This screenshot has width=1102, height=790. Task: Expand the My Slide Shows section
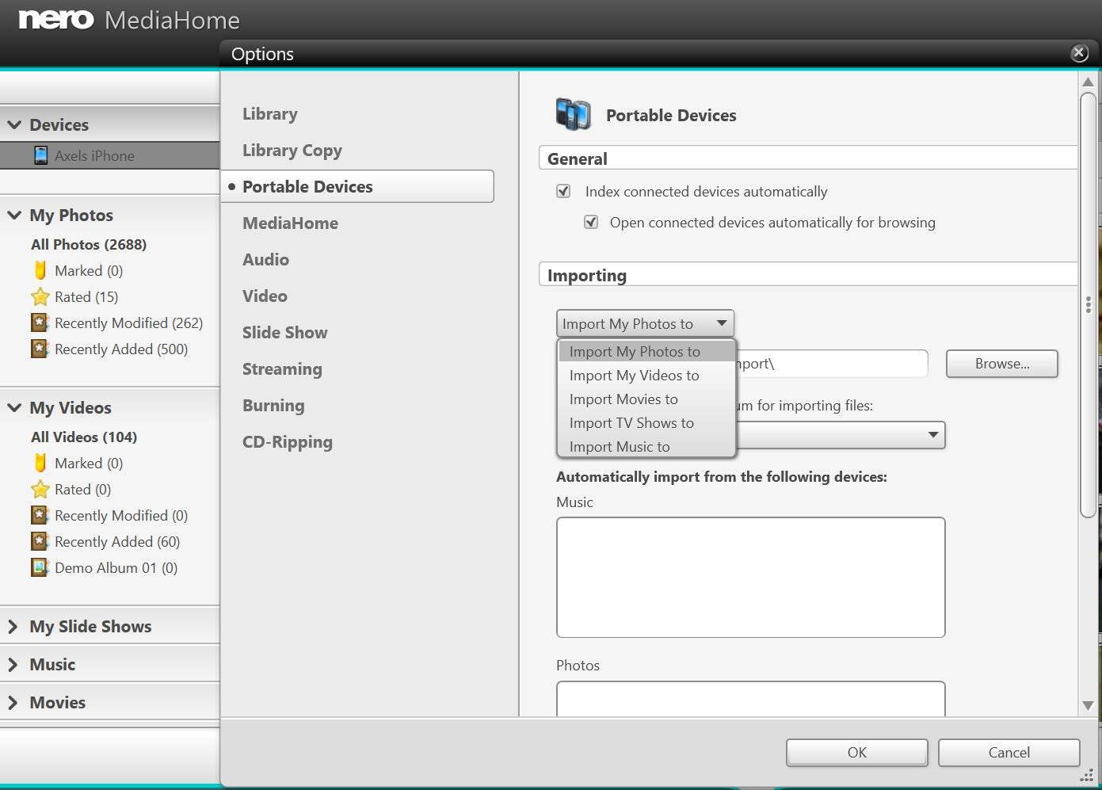(x=13, y=626)
